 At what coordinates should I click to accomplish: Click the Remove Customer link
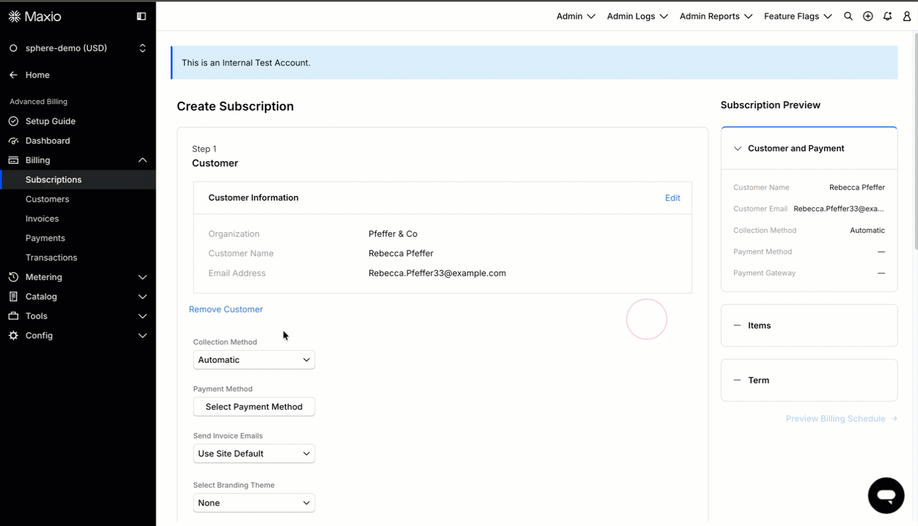(x=226, y=309)
